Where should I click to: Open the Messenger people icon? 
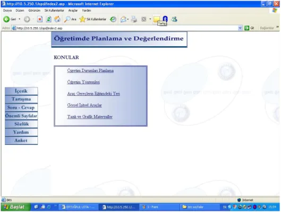click(x=174, y=19)
